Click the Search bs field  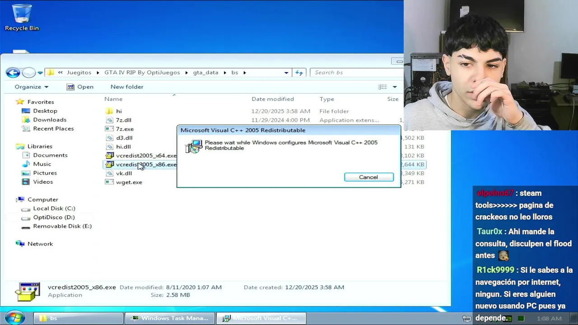tap(357, 72)
